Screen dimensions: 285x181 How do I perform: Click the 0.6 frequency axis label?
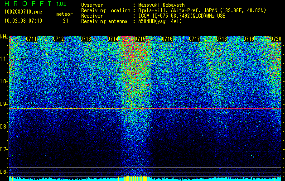[4, 172]
